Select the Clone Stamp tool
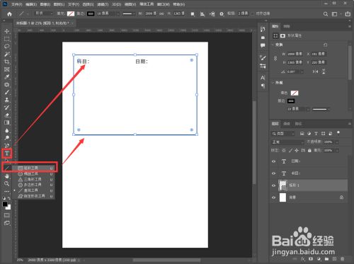The width and height of the screenshot is (354, 264). tap(7, 100)
